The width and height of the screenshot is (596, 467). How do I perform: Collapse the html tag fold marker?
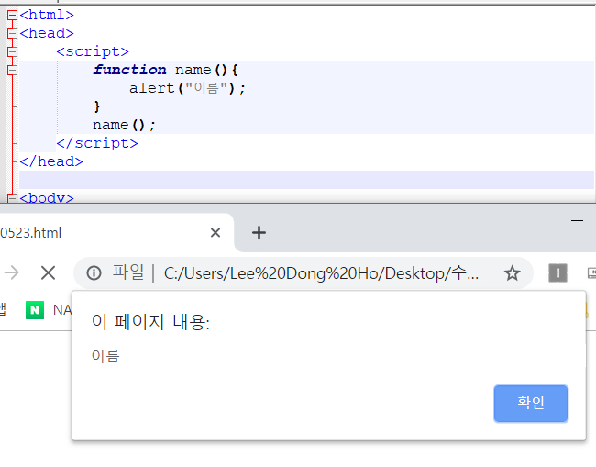click(12, 15)
